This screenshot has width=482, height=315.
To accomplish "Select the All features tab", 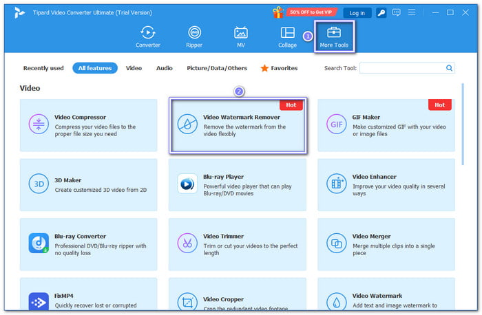I will [95, 68].
